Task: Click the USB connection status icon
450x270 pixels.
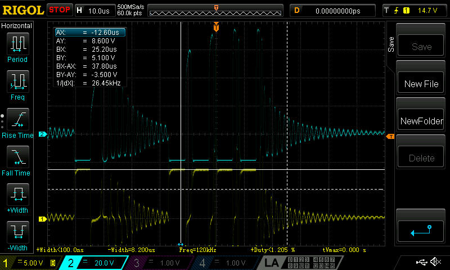Action: [421, 262]
